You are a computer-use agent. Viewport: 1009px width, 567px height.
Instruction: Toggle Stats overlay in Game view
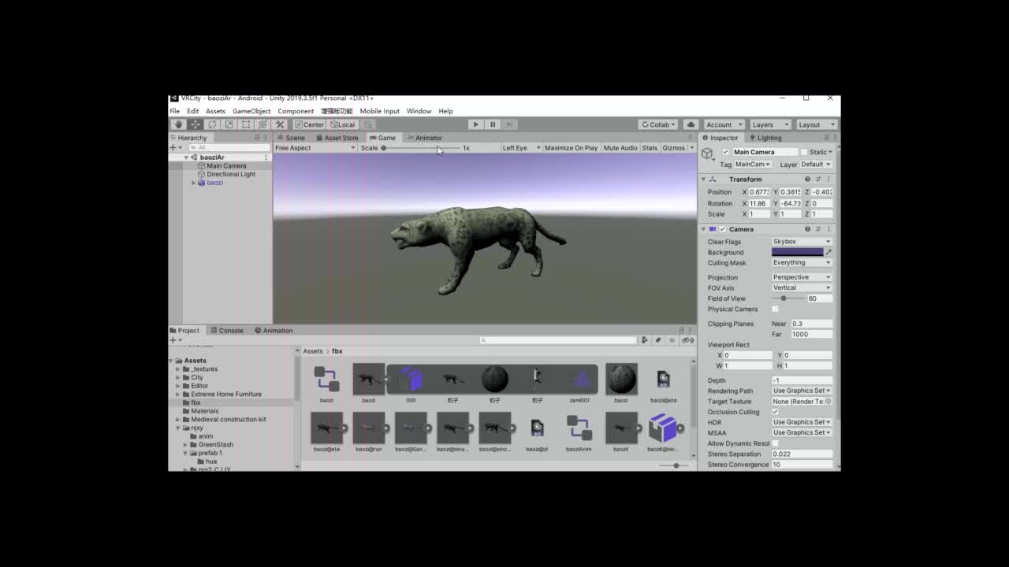650,148
